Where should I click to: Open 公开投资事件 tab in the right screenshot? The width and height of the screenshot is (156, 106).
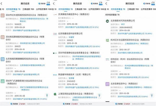pos(148,9)
